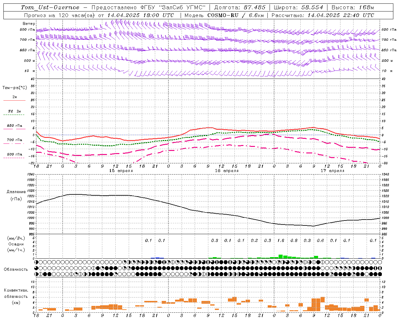The image size is (398, 318).
Task: Click the 0.8 precipitation amount value
Action: tap(294, 240)
